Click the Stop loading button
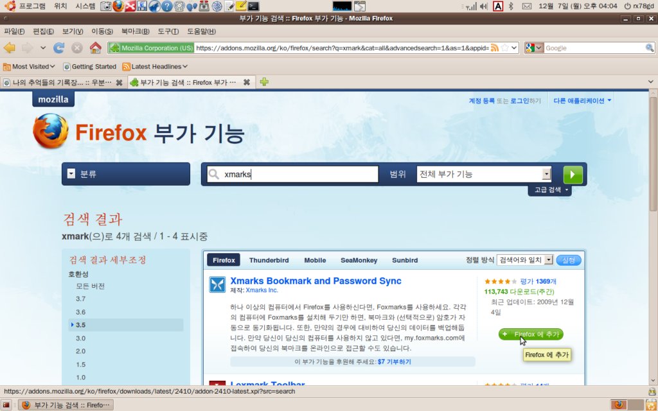 [x=77, y=48]
